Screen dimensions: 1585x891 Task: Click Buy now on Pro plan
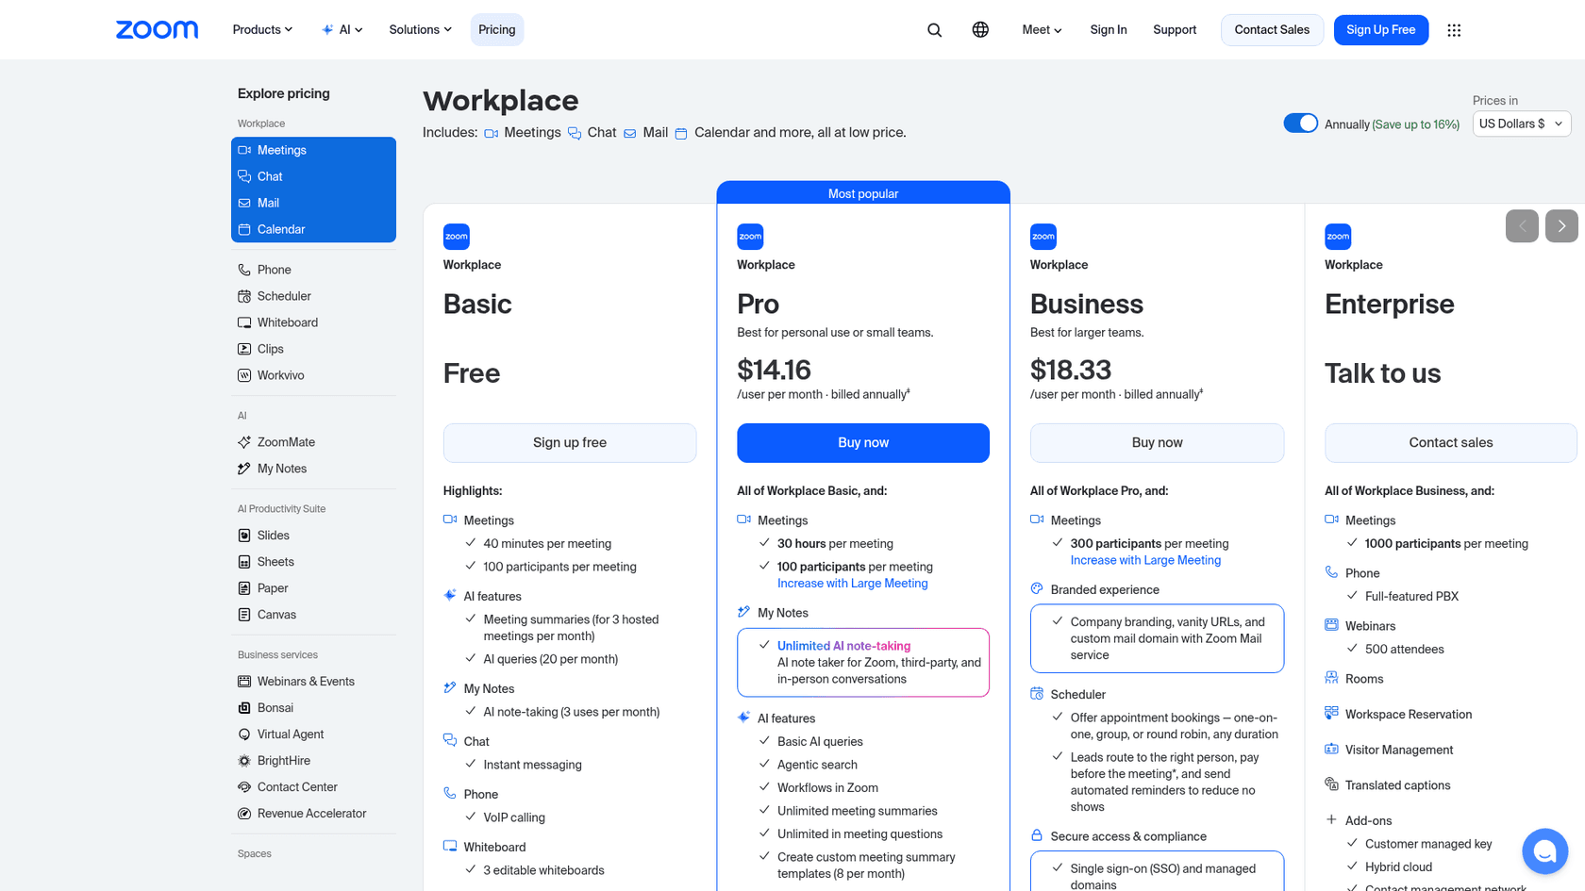click(863, 443)
